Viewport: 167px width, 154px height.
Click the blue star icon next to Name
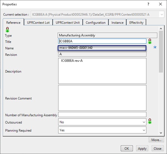tap(155, 47)
